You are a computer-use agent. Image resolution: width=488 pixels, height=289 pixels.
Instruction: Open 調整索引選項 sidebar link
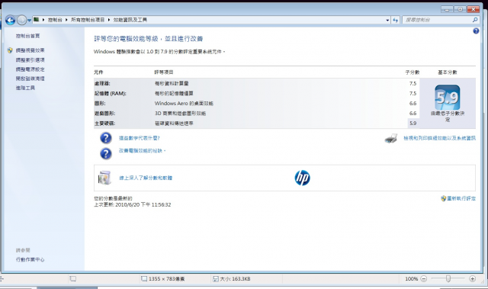point(30,60)
